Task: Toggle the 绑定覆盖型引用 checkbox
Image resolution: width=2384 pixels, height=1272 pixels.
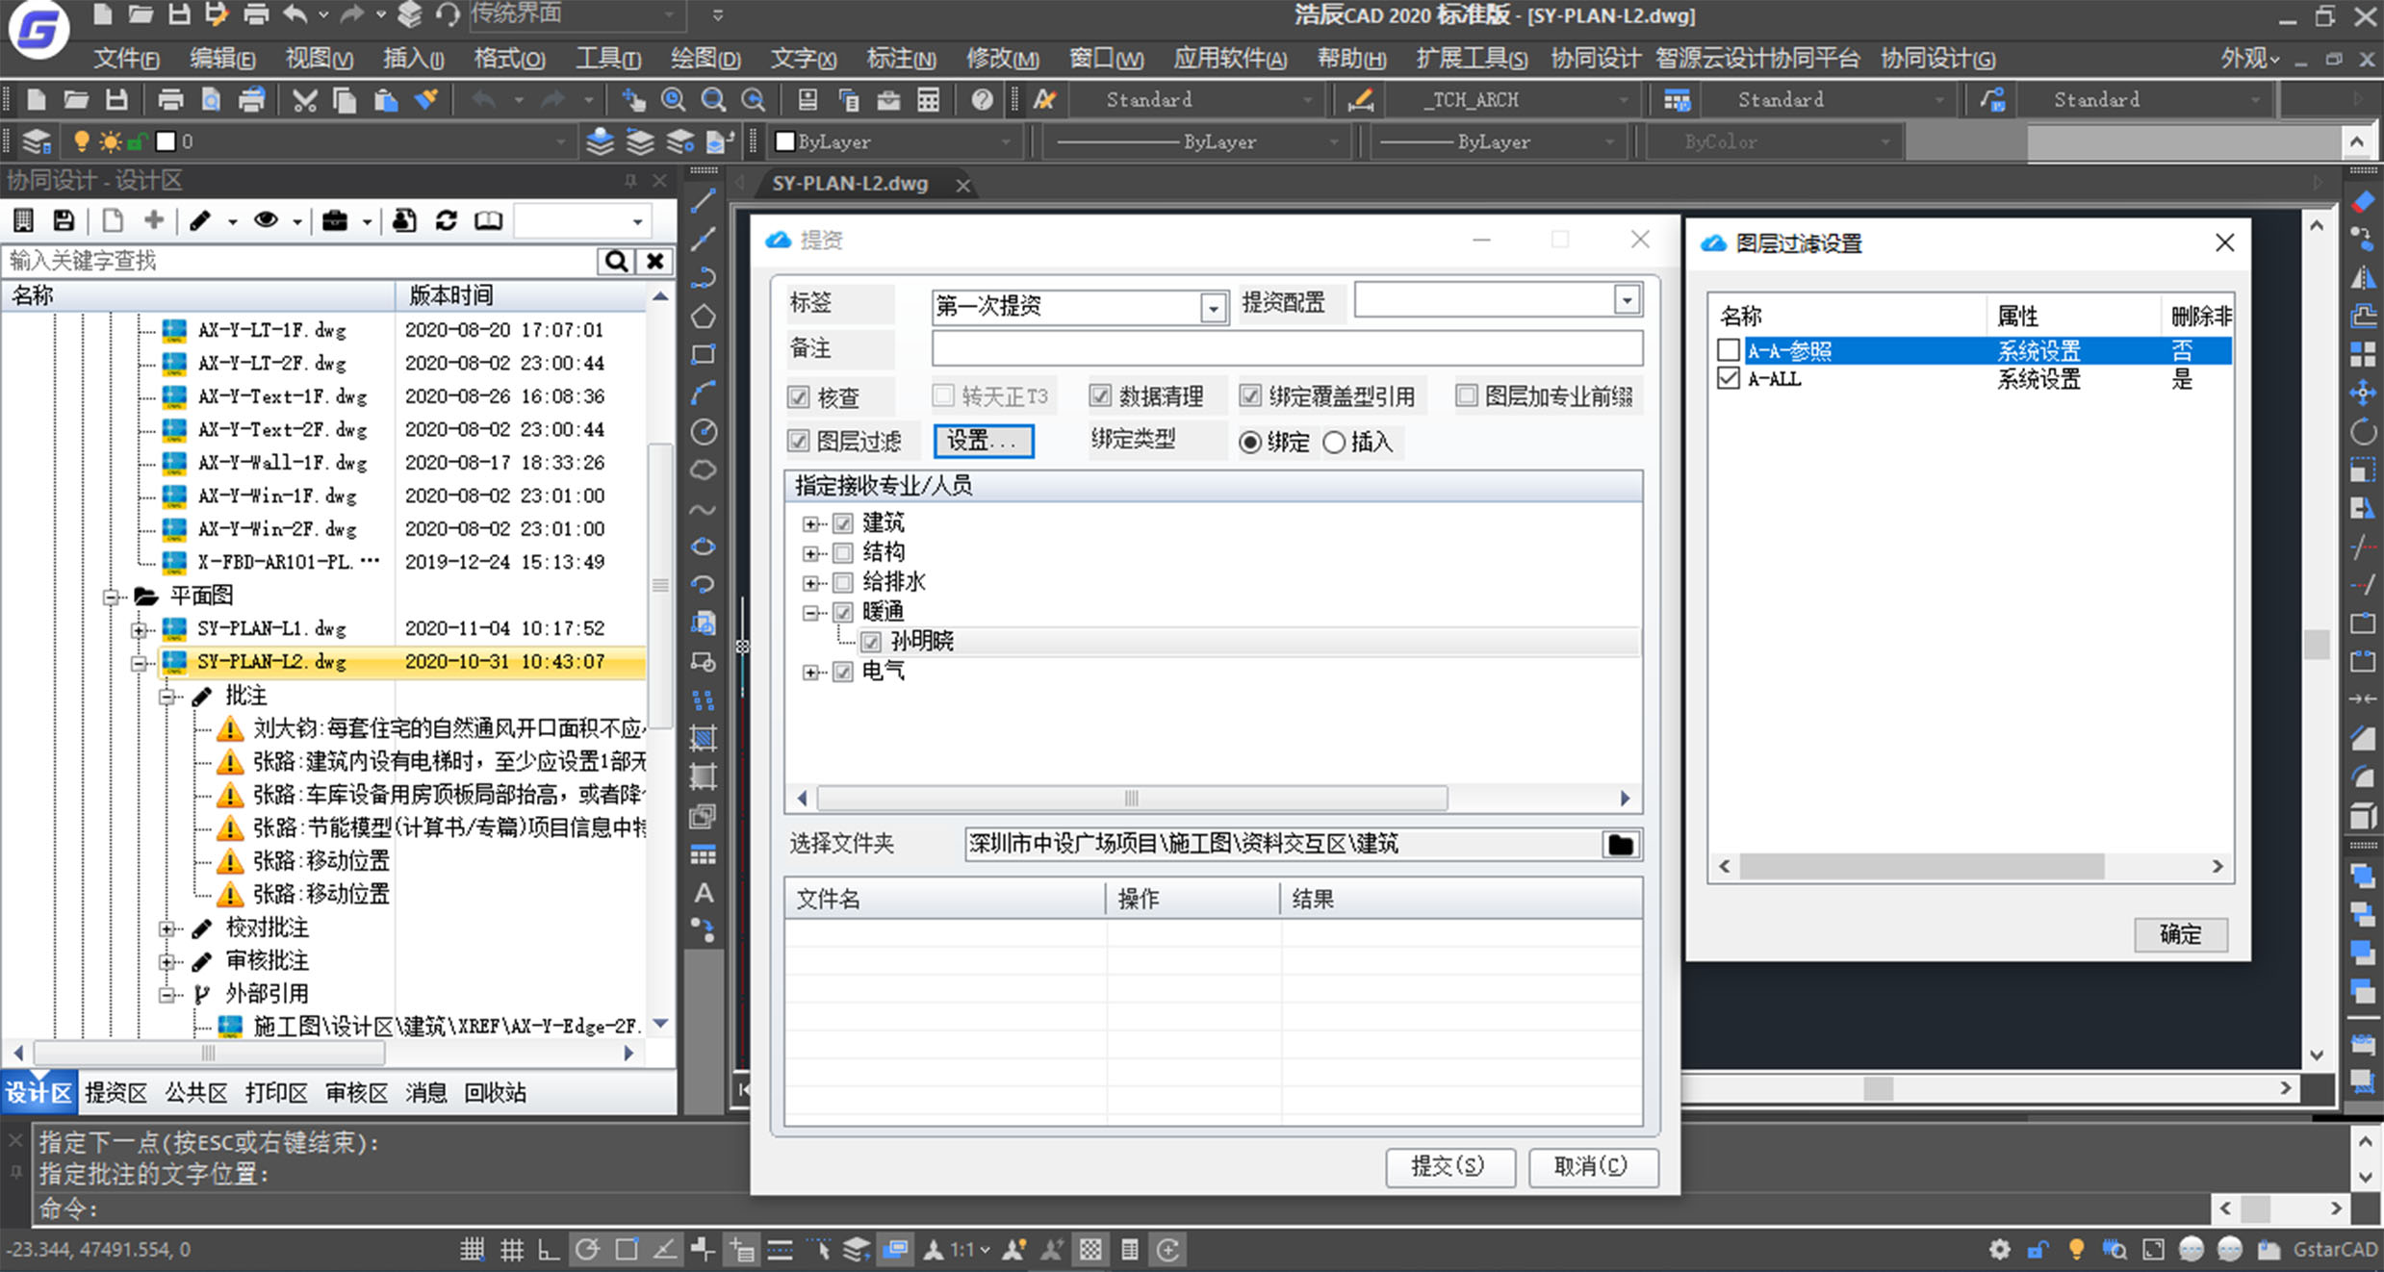Action: (1250, 395)
